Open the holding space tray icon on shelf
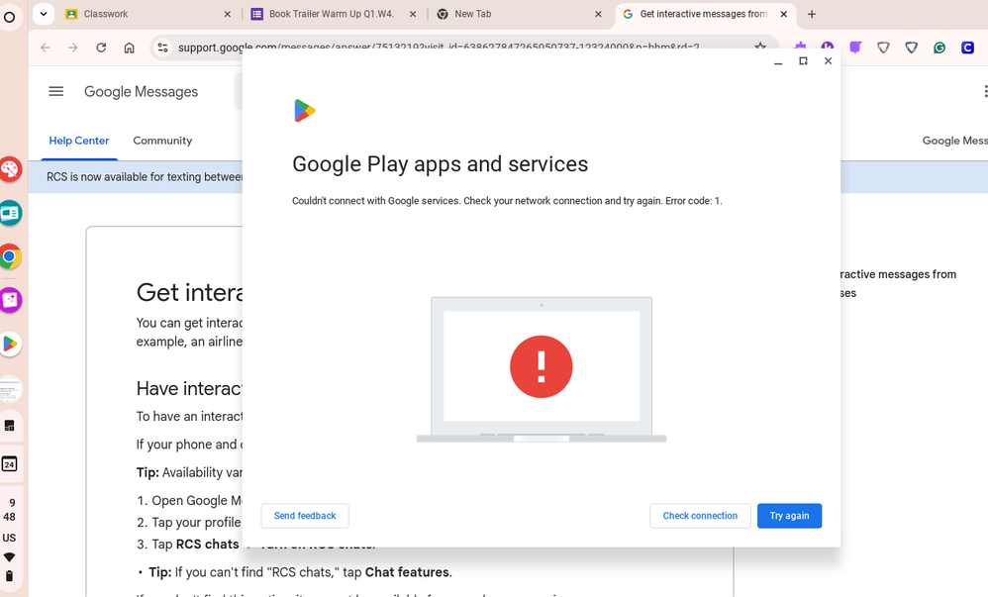This screenshot has height=597, width=988. click(10, 426)
